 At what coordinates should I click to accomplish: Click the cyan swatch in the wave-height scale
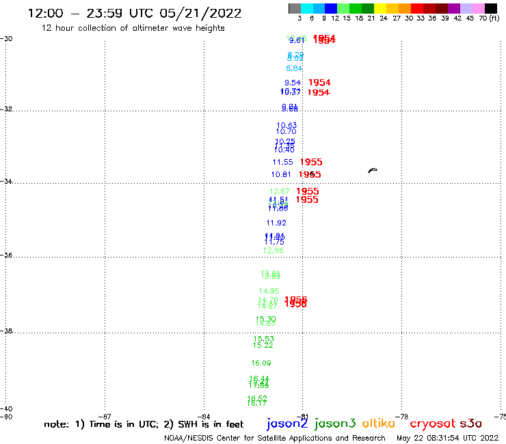click(307, 8)
